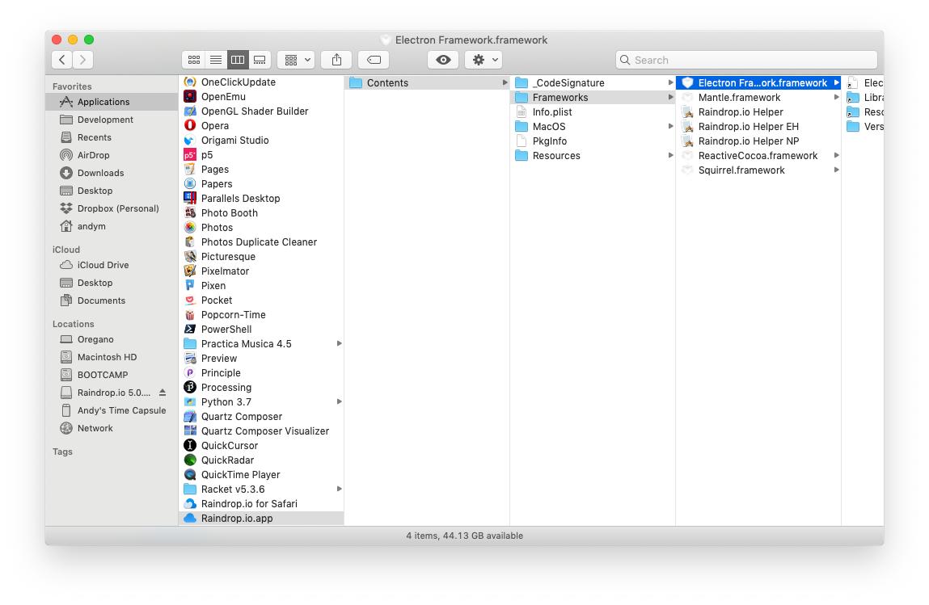Open Network in the sidebar
The height and width of the screenshot is (605, 929).
click(x=112, y=428)
